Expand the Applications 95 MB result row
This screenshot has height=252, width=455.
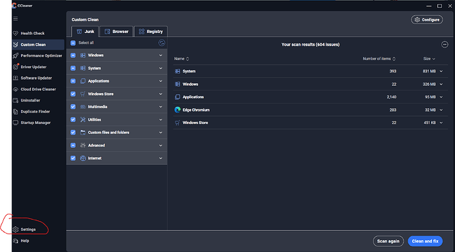441,97
